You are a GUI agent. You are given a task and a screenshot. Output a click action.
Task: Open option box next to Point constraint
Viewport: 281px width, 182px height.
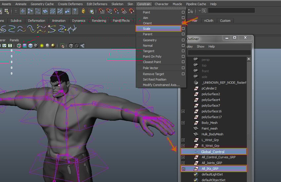click(183, 13)
